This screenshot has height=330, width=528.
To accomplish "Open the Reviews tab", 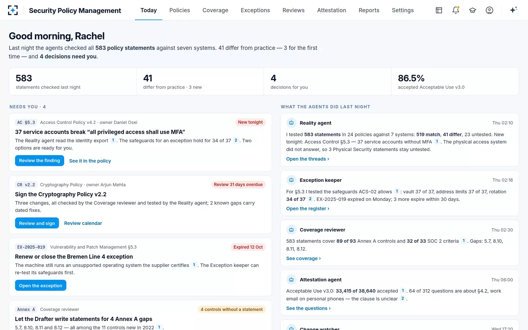I will click(293, 10).
